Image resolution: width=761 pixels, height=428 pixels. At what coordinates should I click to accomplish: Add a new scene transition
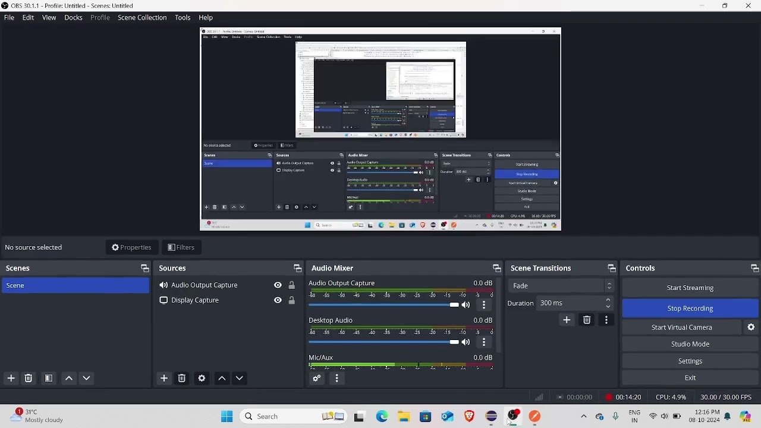pyautogui.click(x=567, y=320)
